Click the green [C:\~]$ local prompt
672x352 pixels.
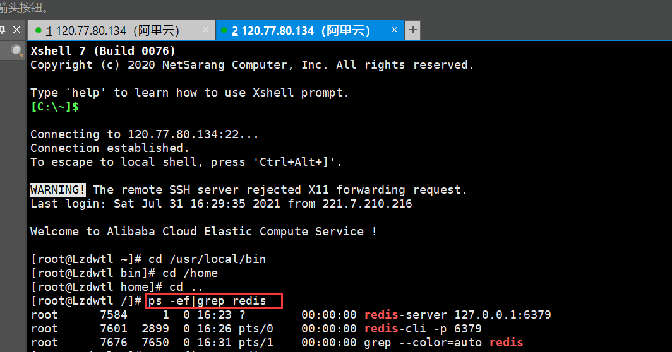(54, 107)
